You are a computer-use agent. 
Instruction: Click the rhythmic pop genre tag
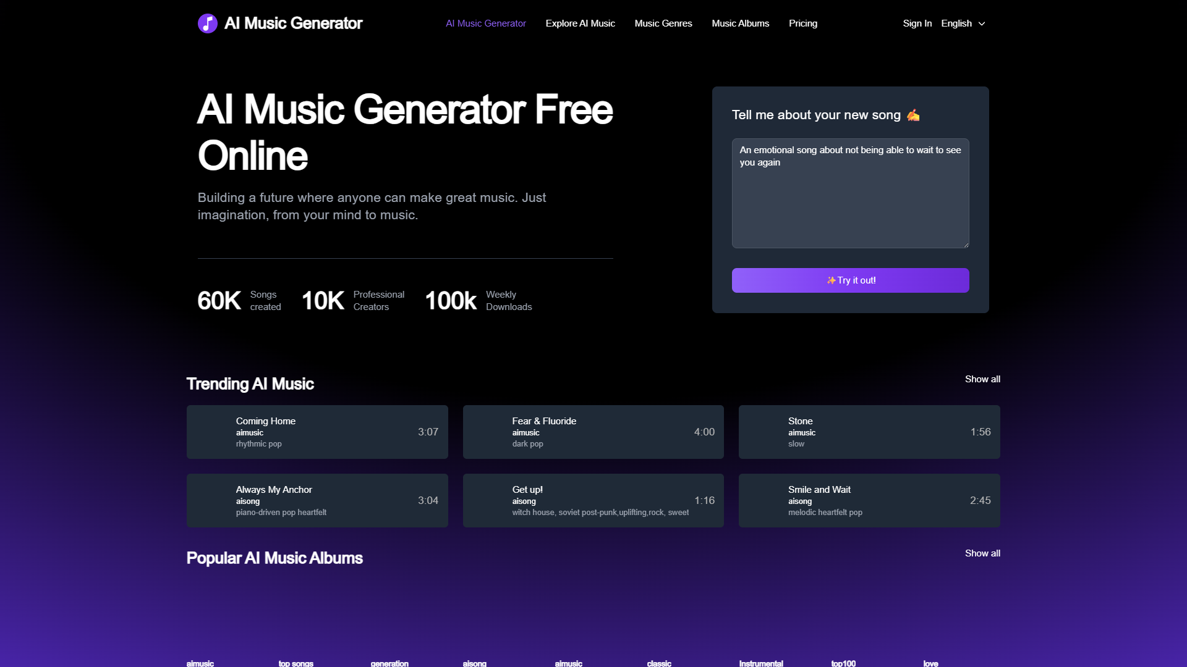[258, 444]
